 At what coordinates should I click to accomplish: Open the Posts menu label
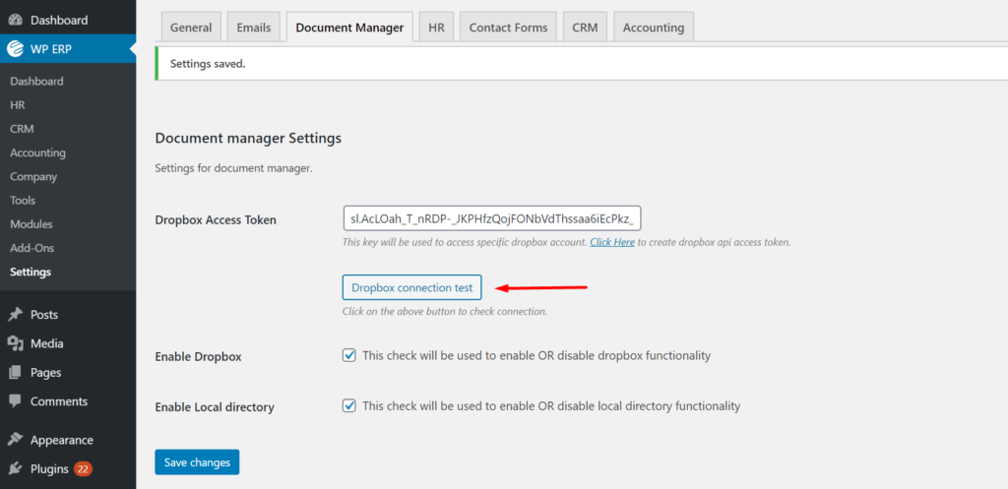(44, 315)
